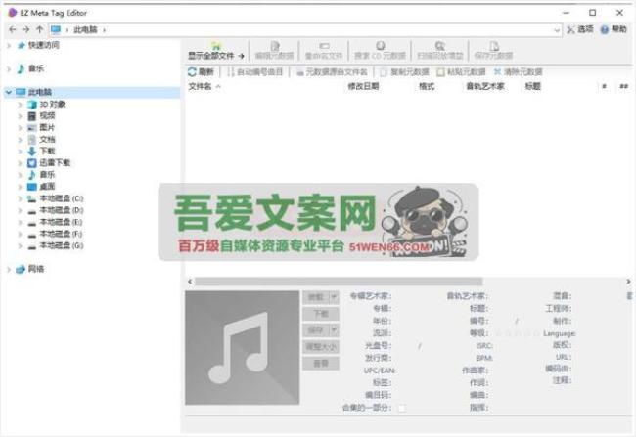Click the address bar path 此电脑
Viewport: 636px width, 437px height.
point(85,29)
